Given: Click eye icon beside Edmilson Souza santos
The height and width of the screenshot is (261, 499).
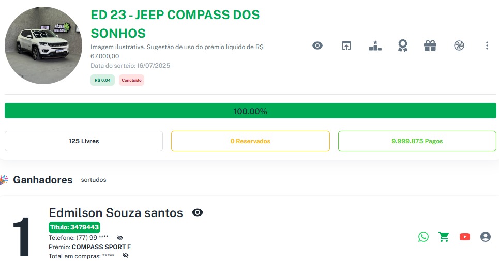Looking at the screenshot, I should tap(197, 212).
